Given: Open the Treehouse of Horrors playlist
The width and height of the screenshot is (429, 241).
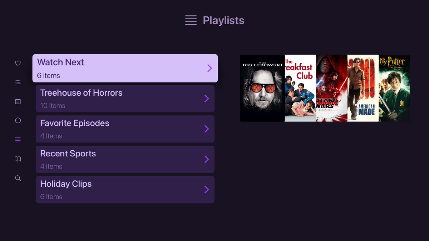Looking at the screenshot, I should [x=125, y=99].
